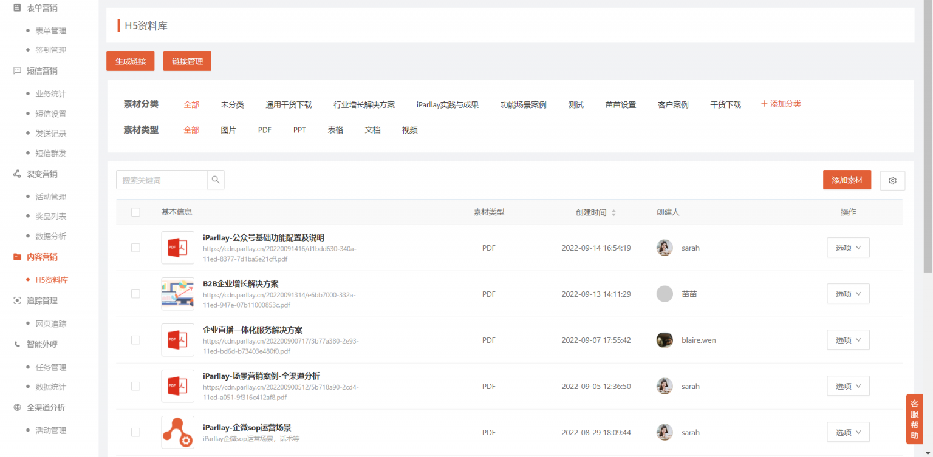Open the table settings gear icon
This screenshot has height=457, width=933.
[892, 180]
